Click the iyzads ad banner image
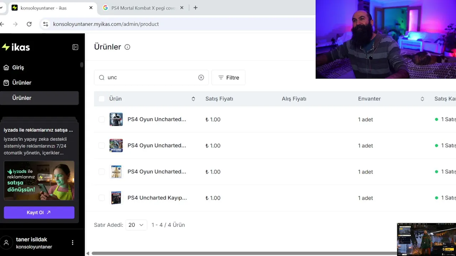The image size is (456, 256). (39, 181)
